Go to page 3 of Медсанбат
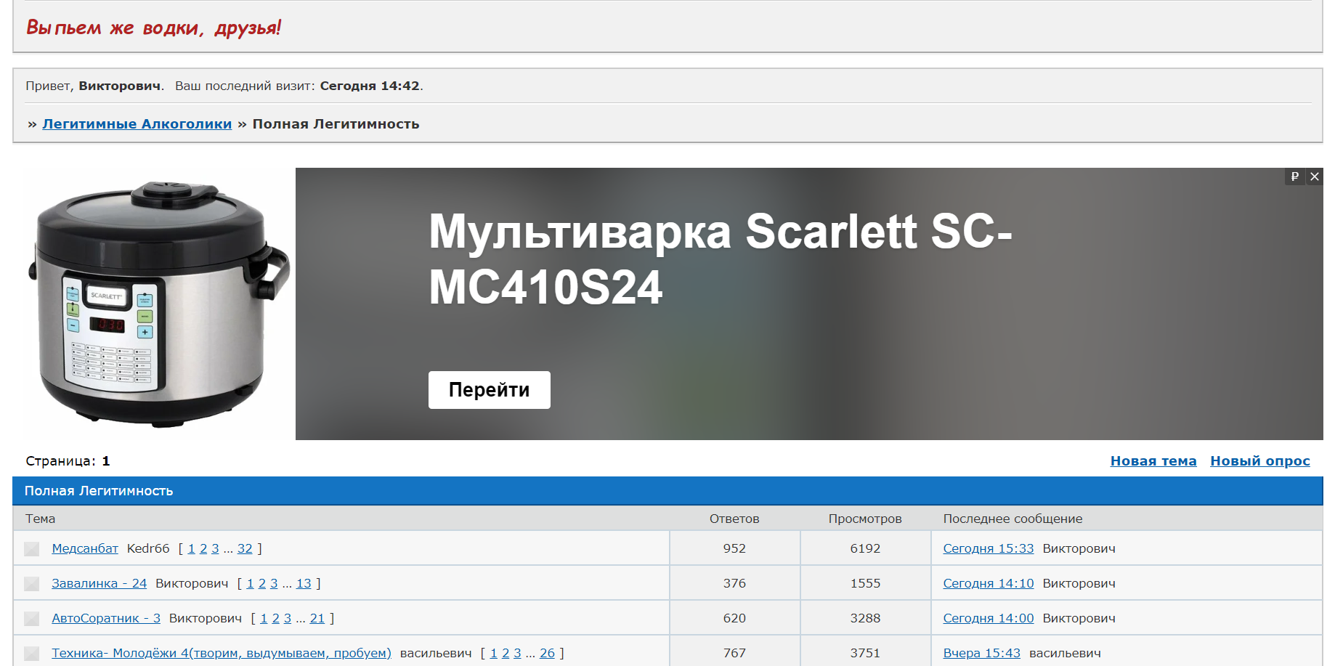Screen dimensions: 1335x666 (215, 548)
